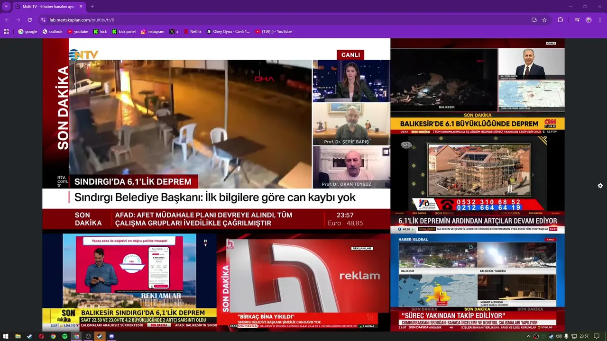Open the Chrome profile avatar
This screenshot has height=341, width=607.
(589, 20)
